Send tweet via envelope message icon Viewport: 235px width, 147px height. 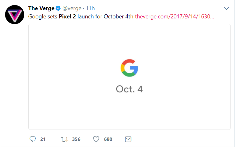click(128, 139)
